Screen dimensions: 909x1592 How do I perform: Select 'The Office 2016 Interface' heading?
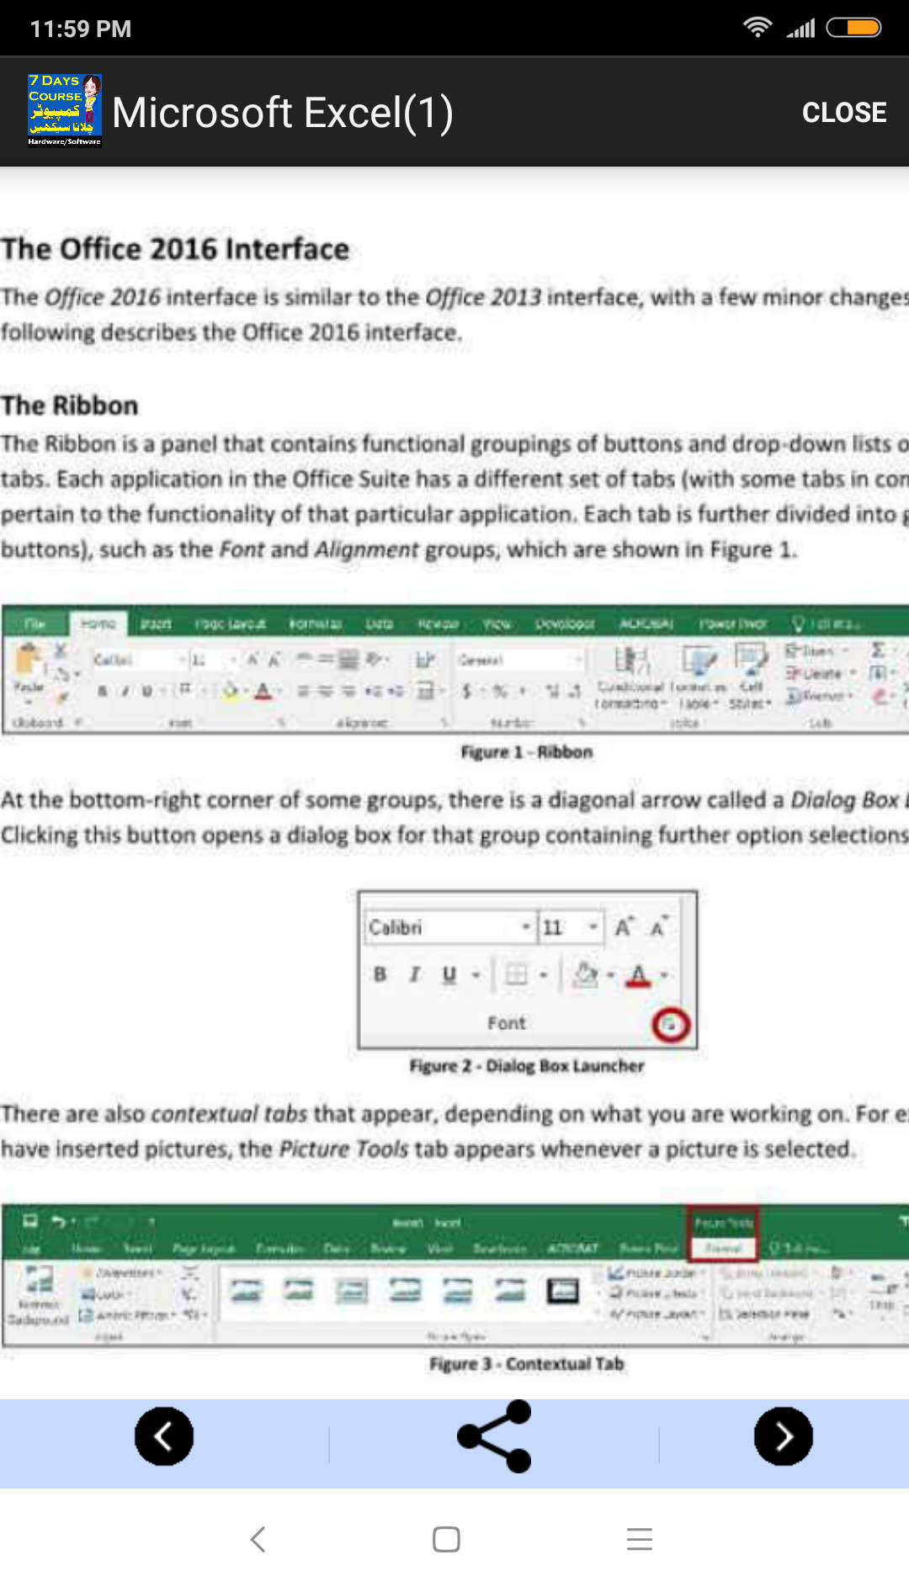[x=175, y=249]
